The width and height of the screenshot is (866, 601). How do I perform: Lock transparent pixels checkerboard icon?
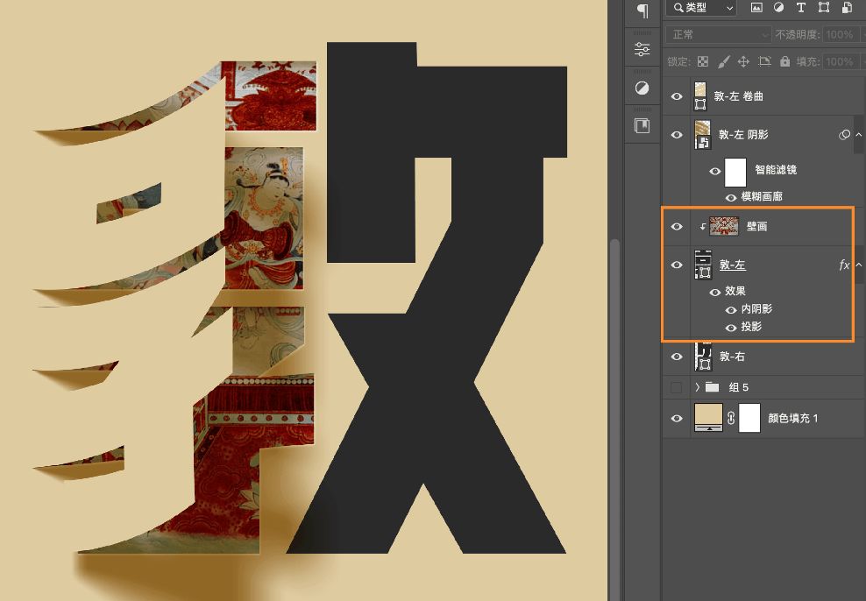(x=702, y=61)
